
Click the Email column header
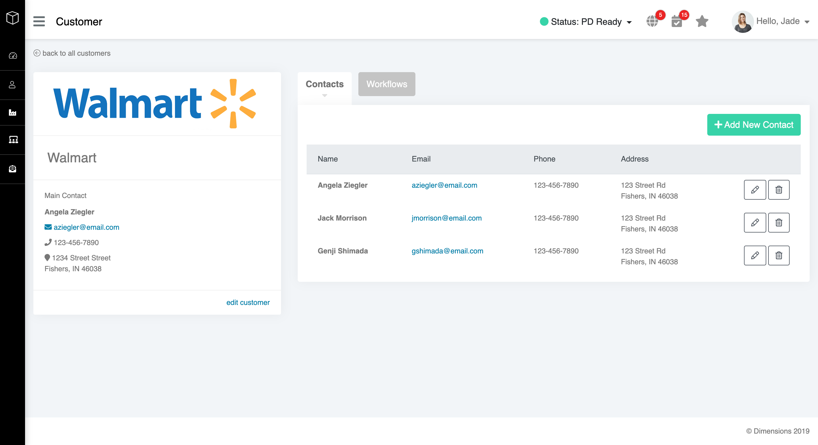[421, 159]
